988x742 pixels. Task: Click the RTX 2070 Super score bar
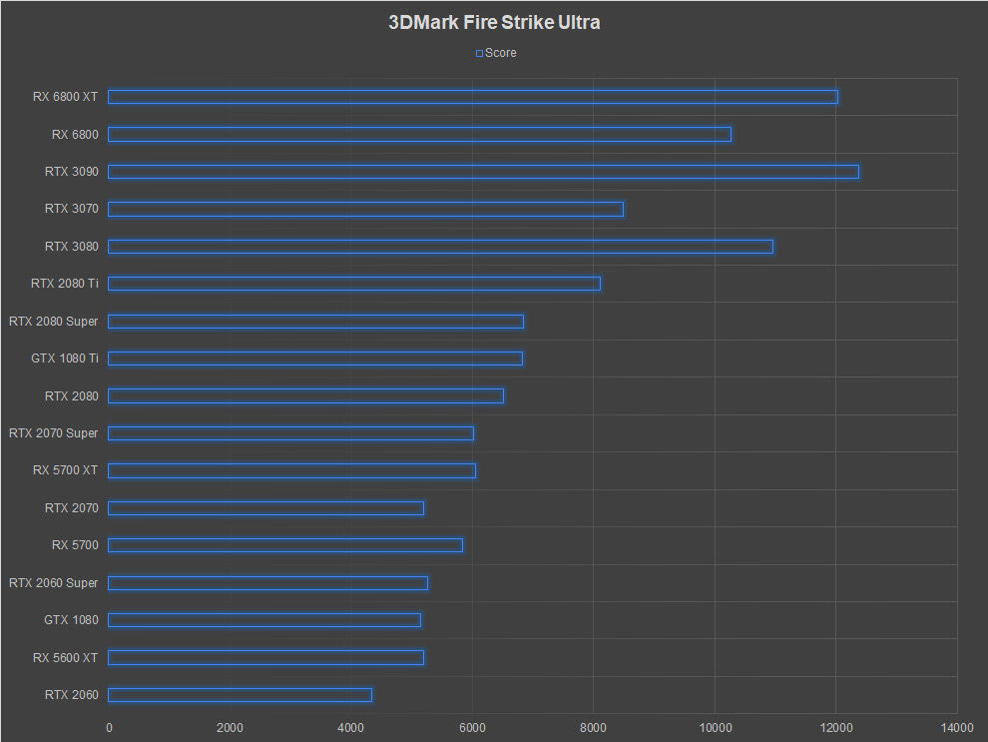(x=290, y=433)
